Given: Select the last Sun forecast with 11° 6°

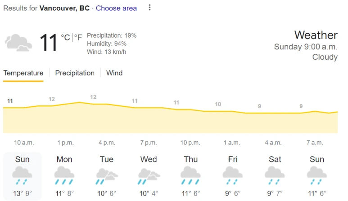Looking at the screenshot, I should [x=317, y=176].
